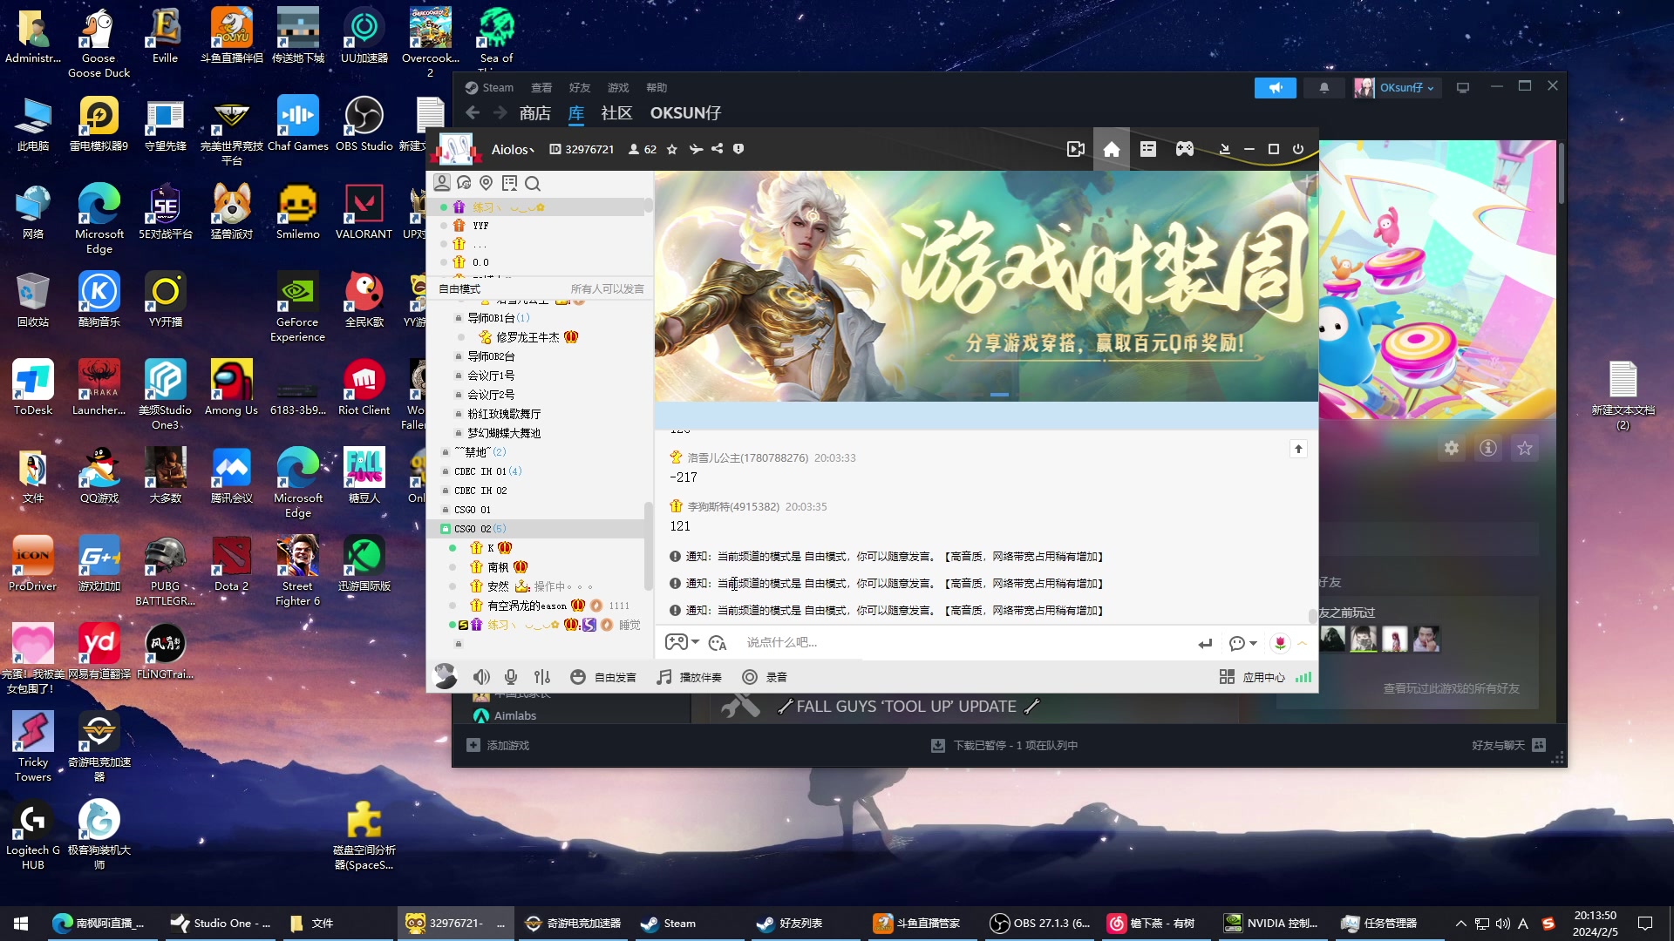Viewport: 1674px width, 941px height.
Task: Click Steam announcement megaphone button
Action: (x=1275, y=88)
